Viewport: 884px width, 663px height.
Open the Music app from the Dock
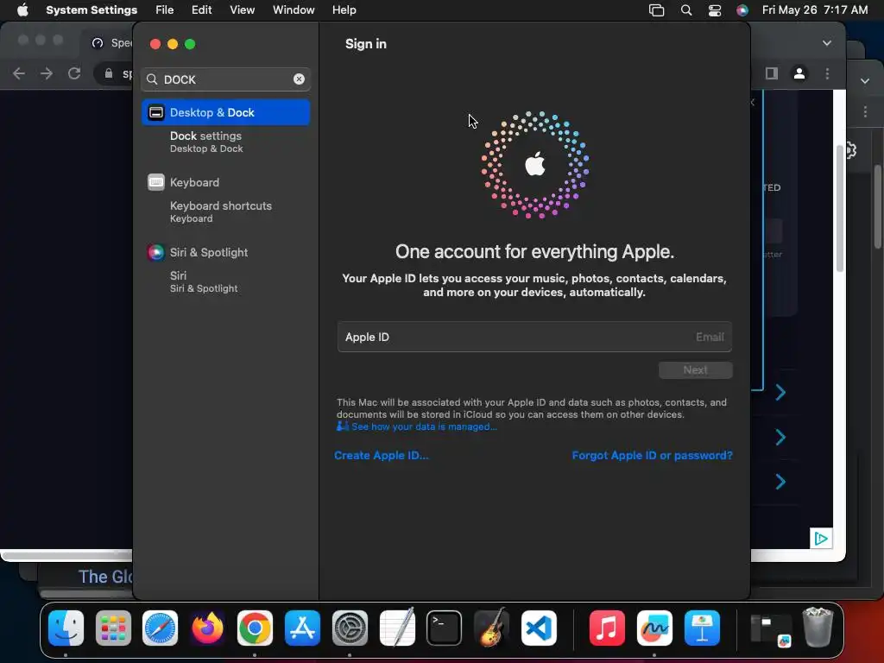(607, 628)
